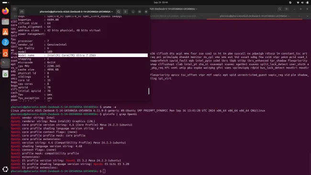This screenshot has width=311, height=175.
Task: Click the battery icon in the top bar
Action: 307,2
